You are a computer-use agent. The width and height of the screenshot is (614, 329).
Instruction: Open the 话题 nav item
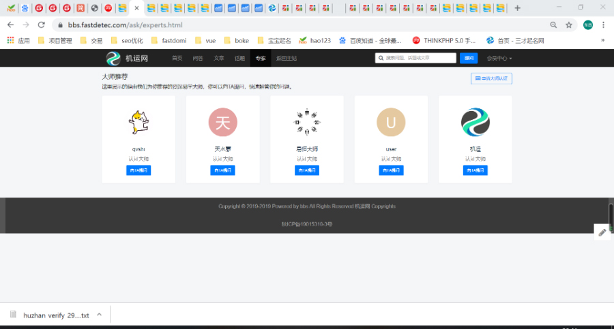click(x=239, y=59)
